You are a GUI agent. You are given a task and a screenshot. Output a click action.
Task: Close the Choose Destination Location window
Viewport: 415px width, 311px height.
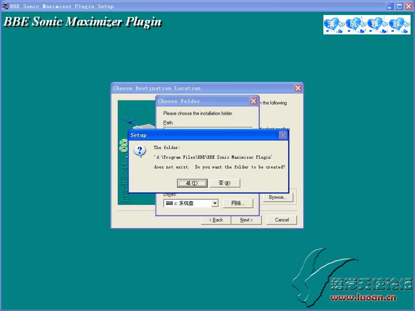(x=298, y=88)
